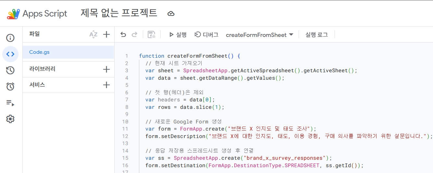Add a service using plus button
This screenshot has height=173, width=433.
pos(106,85)
